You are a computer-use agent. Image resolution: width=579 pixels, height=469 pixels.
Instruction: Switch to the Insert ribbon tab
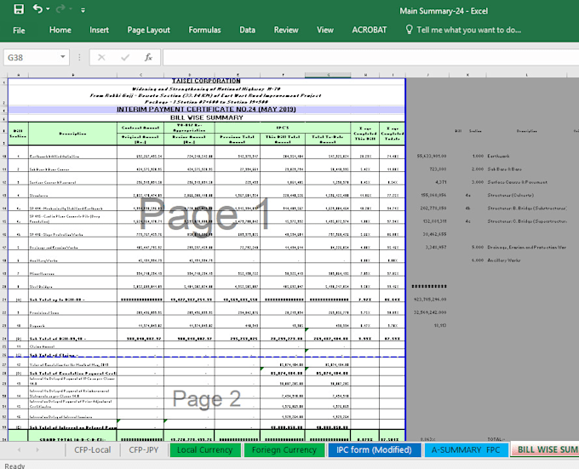99,30
